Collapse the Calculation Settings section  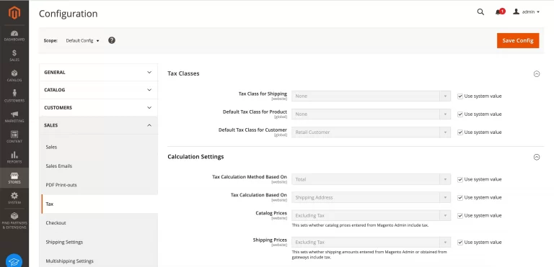(x=537, y=157)
